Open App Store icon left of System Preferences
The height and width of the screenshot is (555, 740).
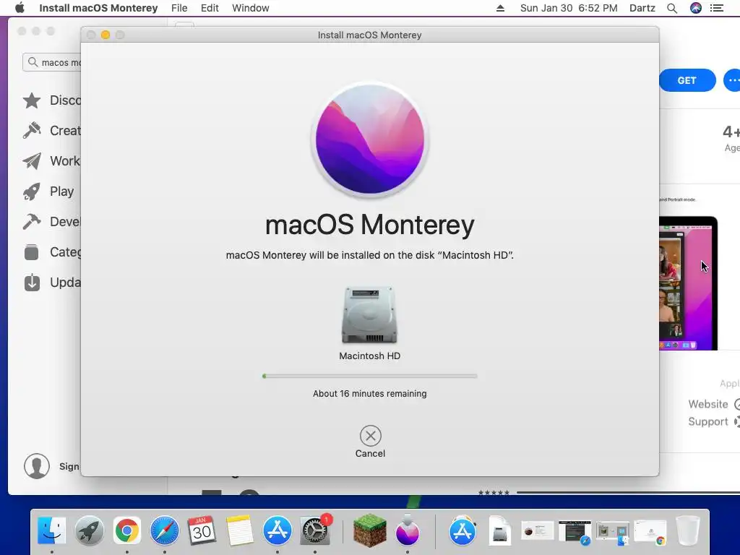277,531
